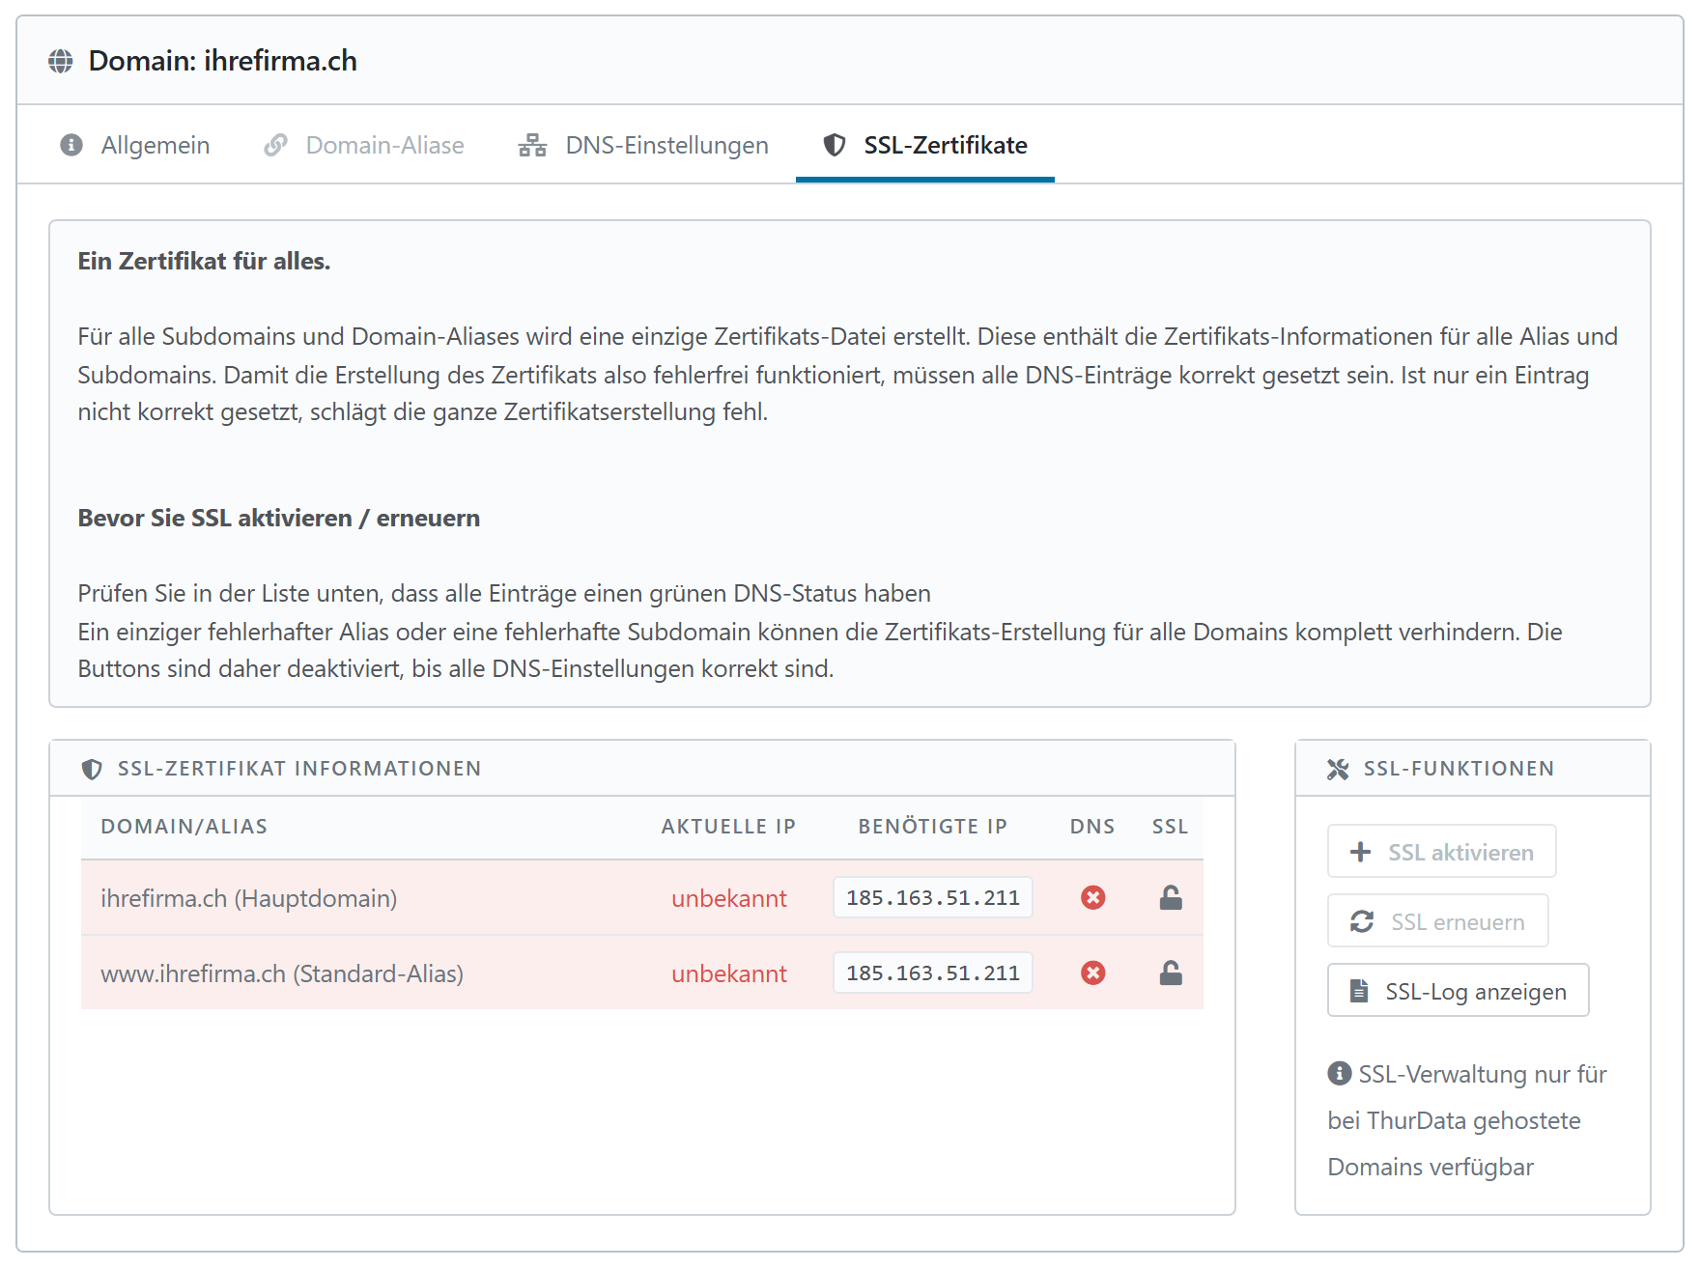
Task: Open the SSL log with SSL-Log anzeigen
Action: [1459, 990]
